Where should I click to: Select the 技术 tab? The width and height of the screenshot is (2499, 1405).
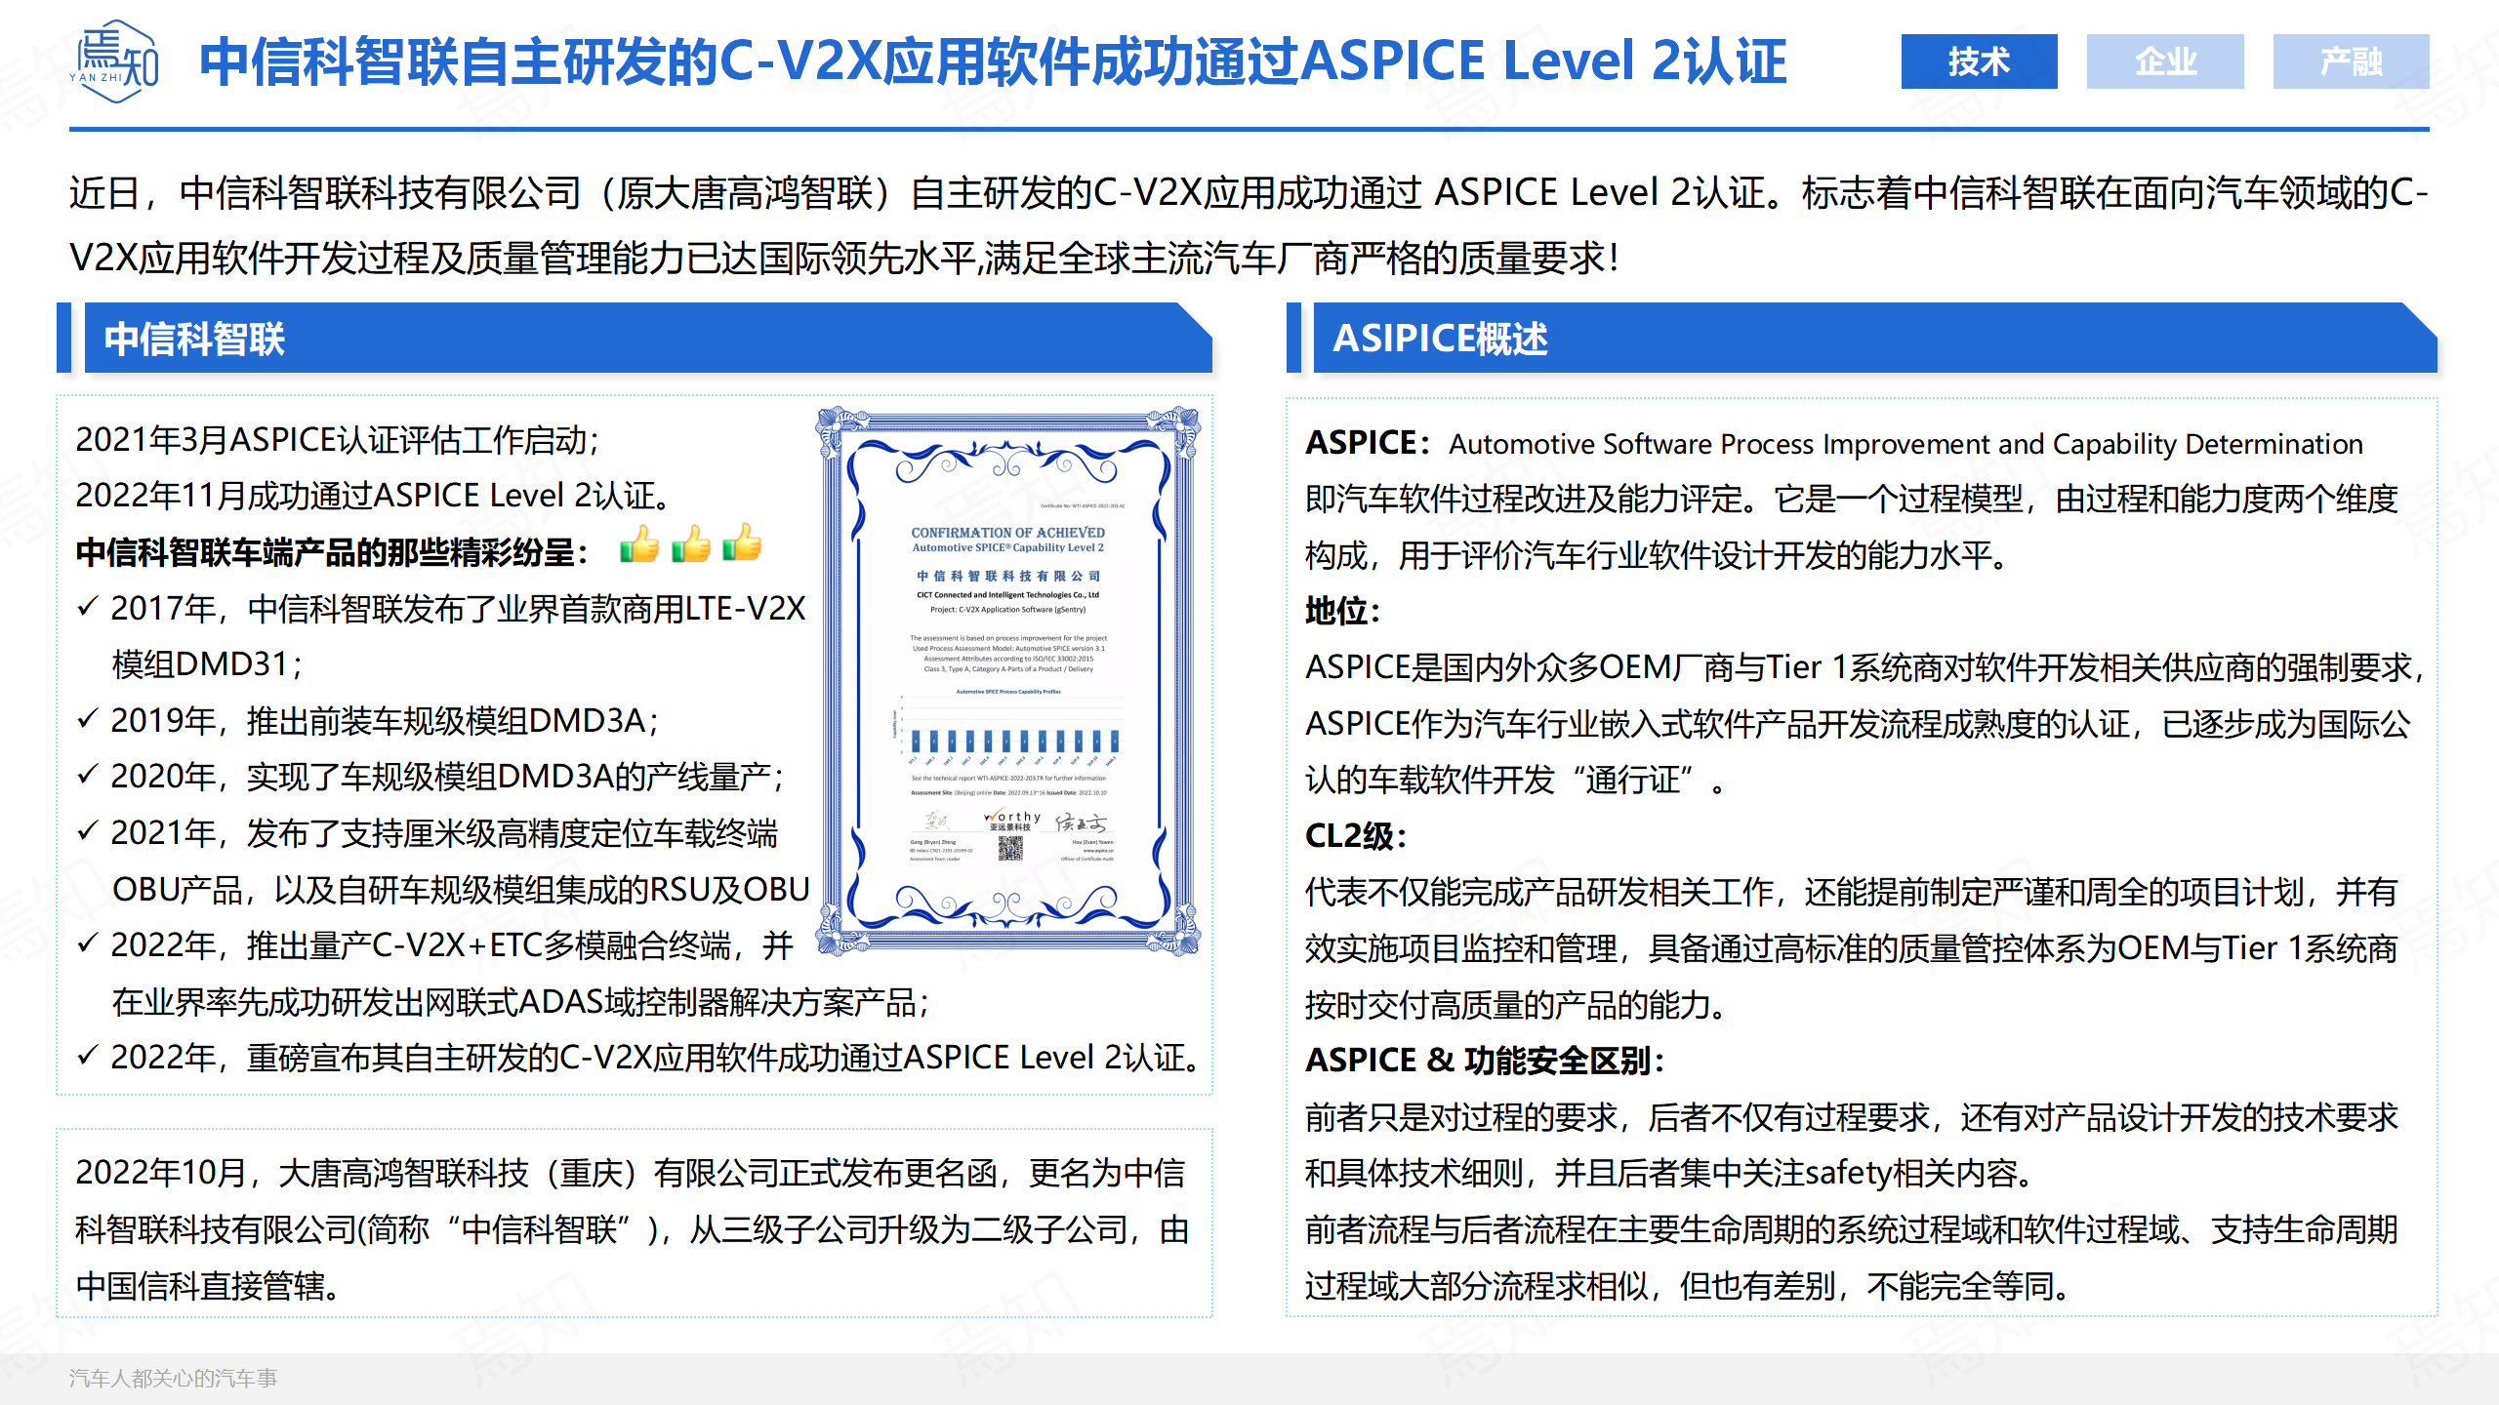coord(1979,61)
